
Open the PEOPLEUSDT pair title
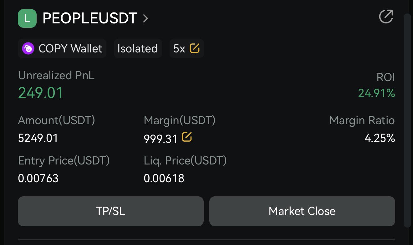point(90,18)
